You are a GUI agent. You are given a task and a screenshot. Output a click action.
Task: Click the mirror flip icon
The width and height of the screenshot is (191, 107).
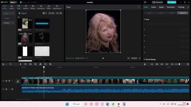coord(41,64)
